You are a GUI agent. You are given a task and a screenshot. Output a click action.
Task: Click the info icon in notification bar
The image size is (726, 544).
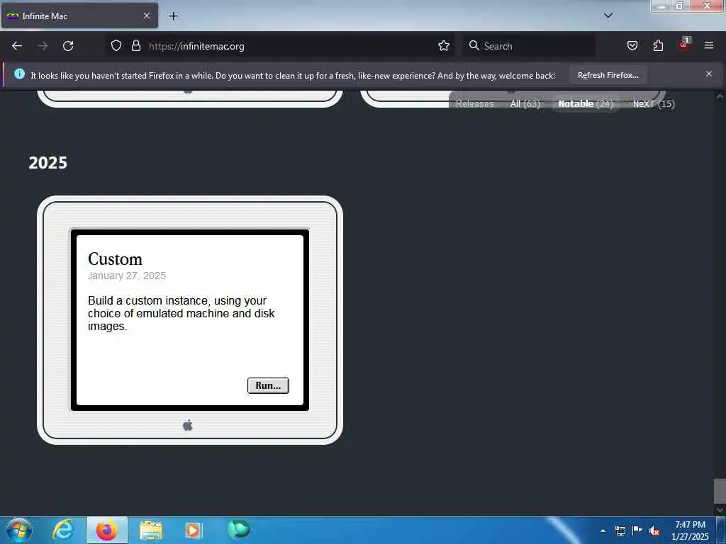19,74
